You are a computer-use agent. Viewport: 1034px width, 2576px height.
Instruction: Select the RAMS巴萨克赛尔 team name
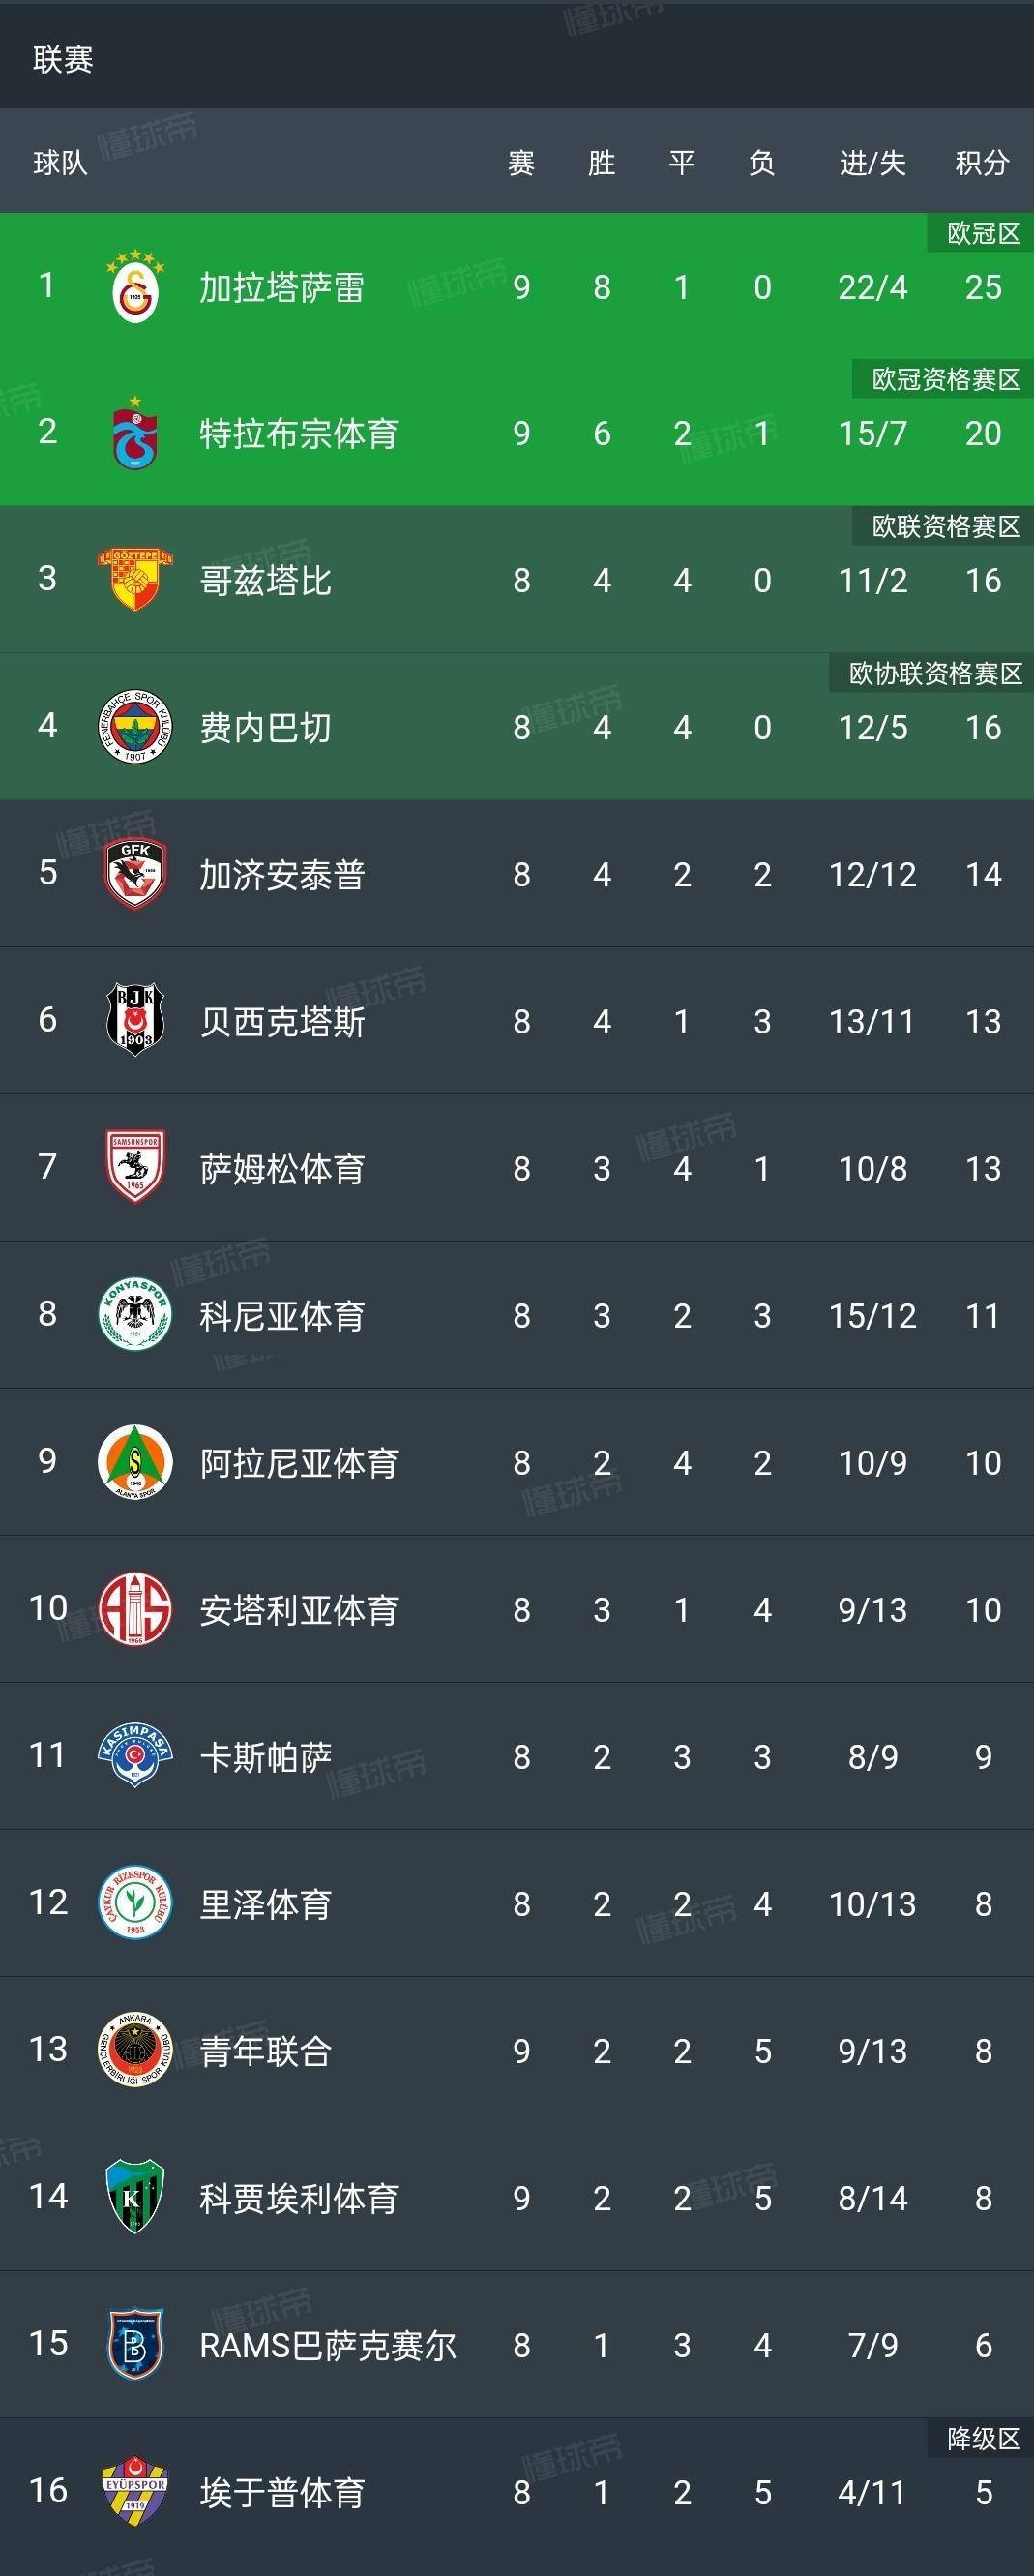click(x=328, y=2346)
